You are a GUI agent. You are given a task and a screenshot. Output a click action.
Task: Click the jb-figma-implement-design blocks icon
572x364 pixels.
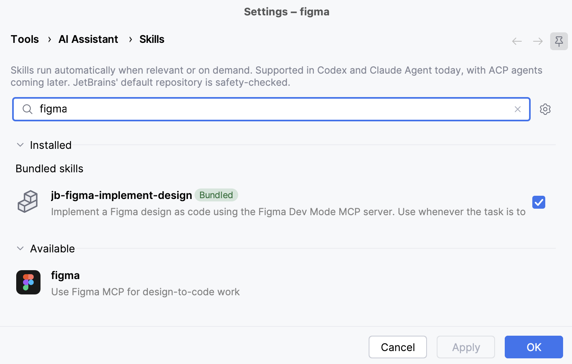point(28,201)
